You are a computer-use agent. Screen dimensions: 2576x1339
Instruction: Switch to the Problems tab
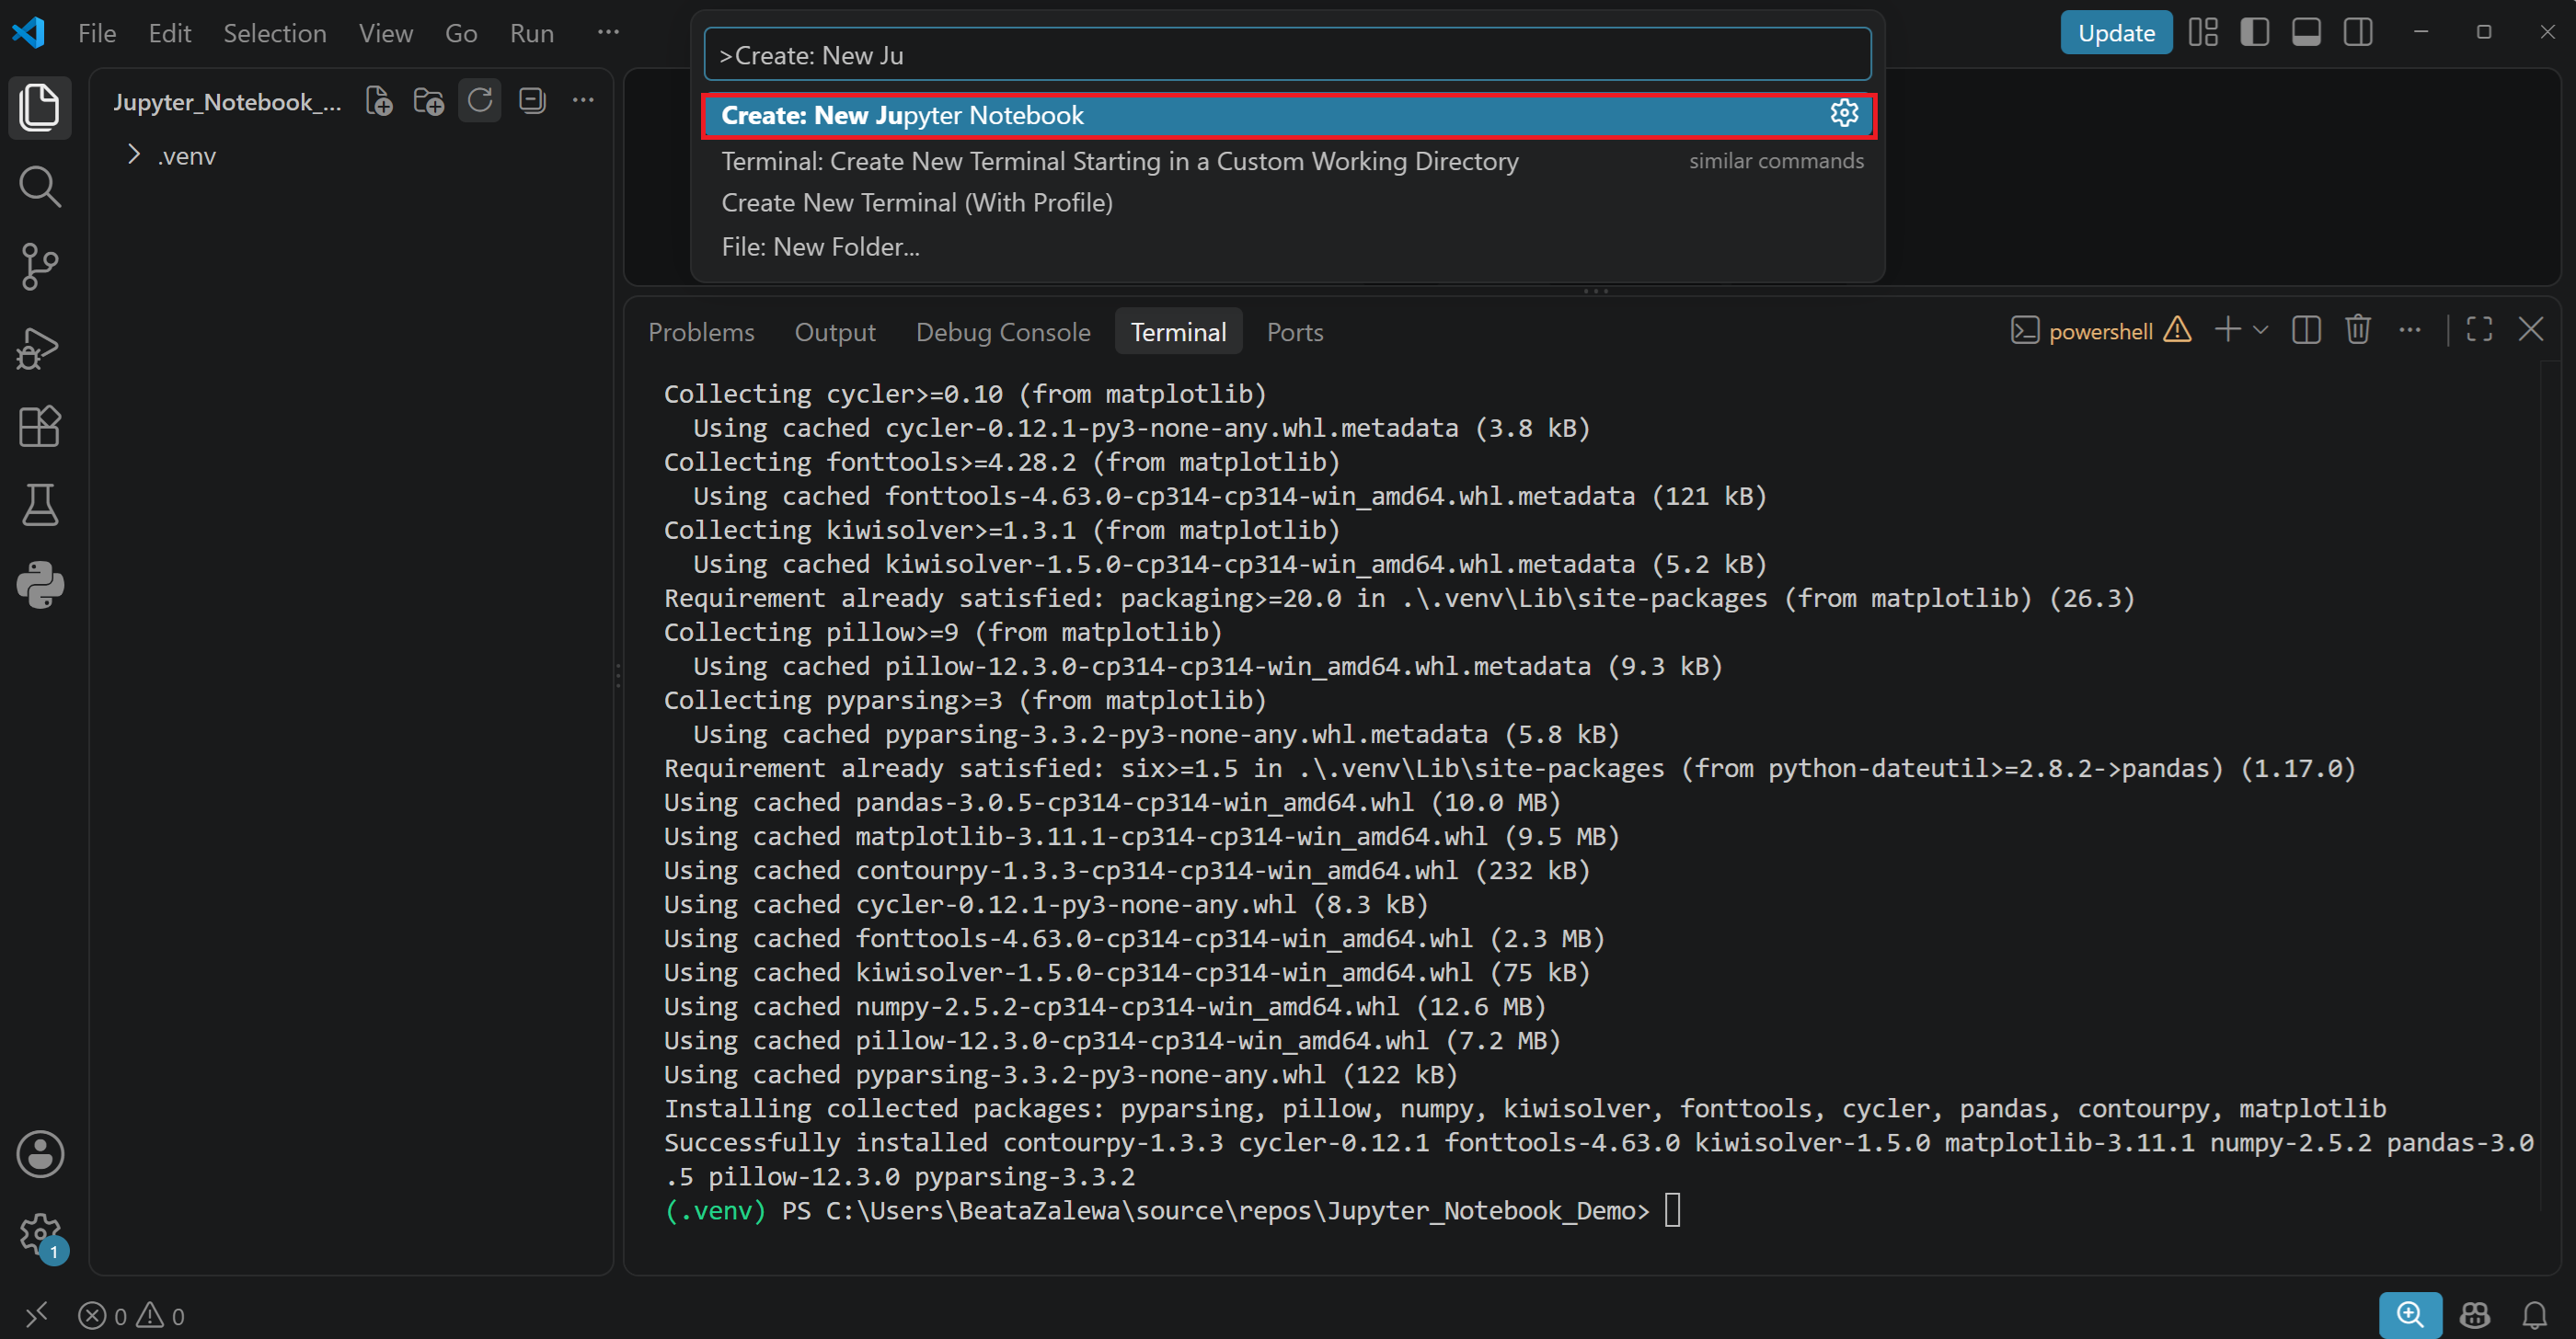tap(701, 332)
